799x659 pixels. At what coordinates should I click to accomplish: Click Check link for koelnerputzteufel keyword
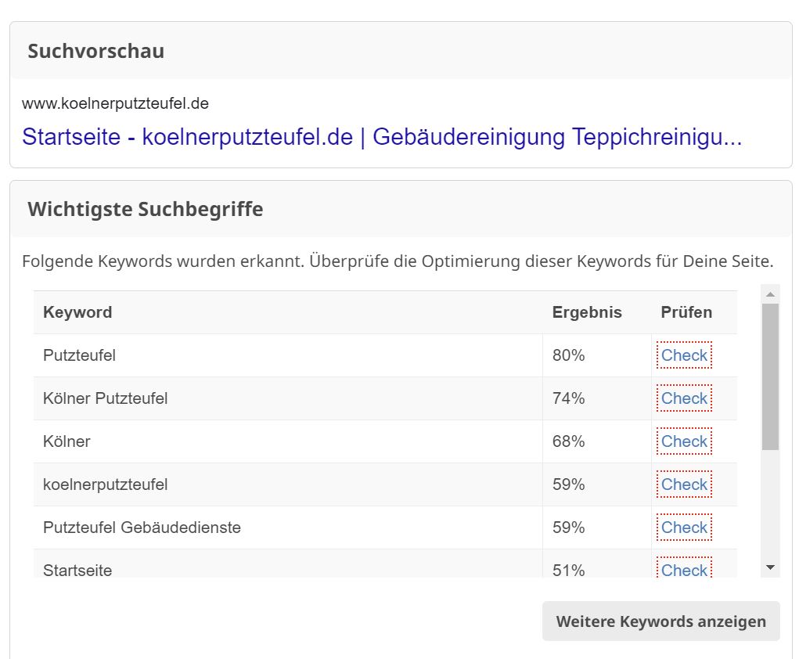[x=684, y=484]
